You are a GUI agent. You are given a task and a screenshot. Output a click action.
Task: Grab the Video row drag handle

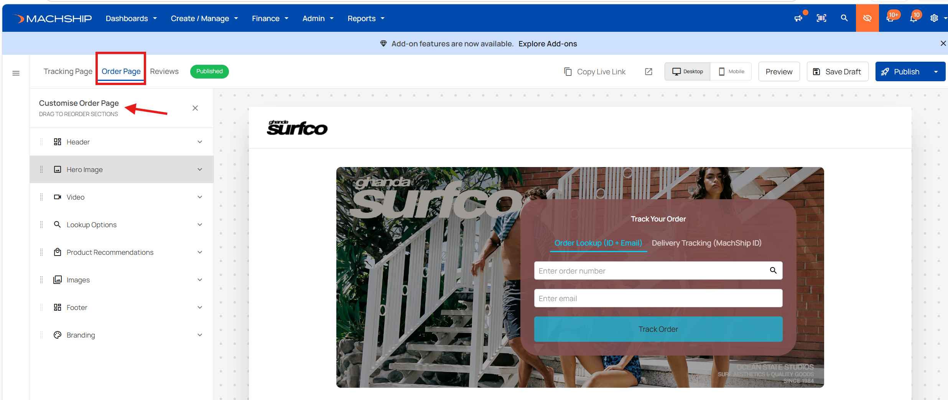click(41, 197)
